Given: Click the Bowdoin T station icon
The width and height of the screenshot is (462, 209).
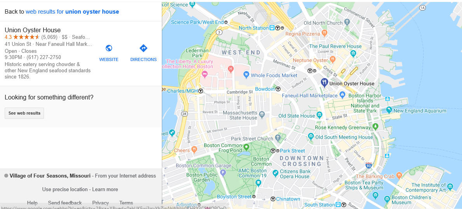Looking at the screenshot, I should pos(278,89).
